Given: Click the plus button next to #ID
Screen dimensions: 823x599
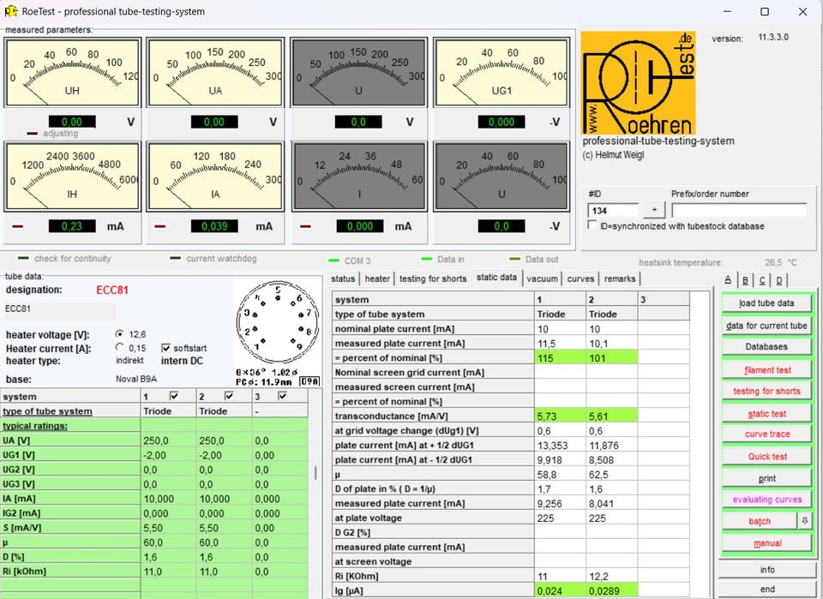Looking at the screenshot, I should [654, 210].
